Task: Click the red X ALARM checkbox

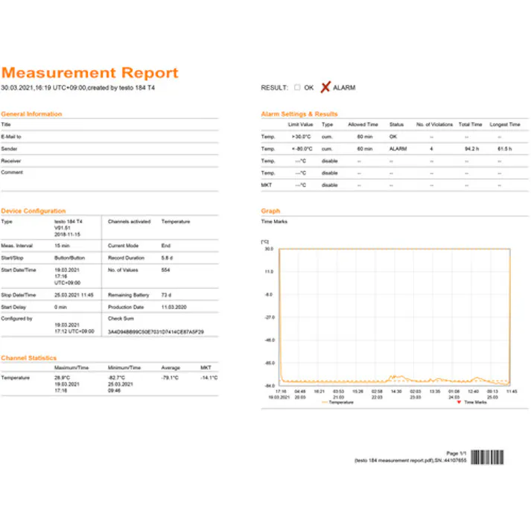Action: pos(325,87)
